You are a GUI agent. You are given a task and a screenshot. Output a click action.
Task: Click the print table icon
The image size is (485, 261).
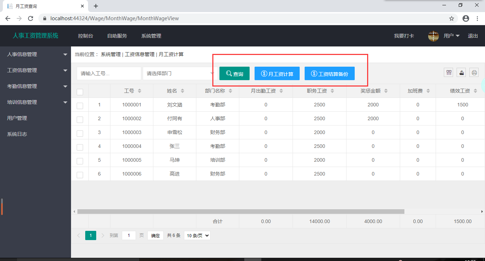click(x=474, y=73)
